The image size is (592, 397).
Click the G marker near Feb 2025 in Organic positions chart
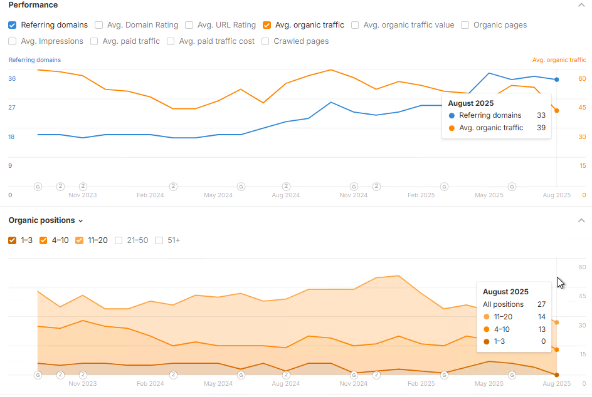pyautogui.click(x=445, y=375)
